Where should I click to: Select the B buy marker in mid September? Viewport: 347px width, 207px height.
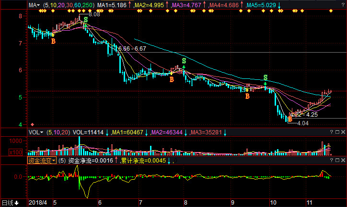pyautogui.click(x=247, y=96)
